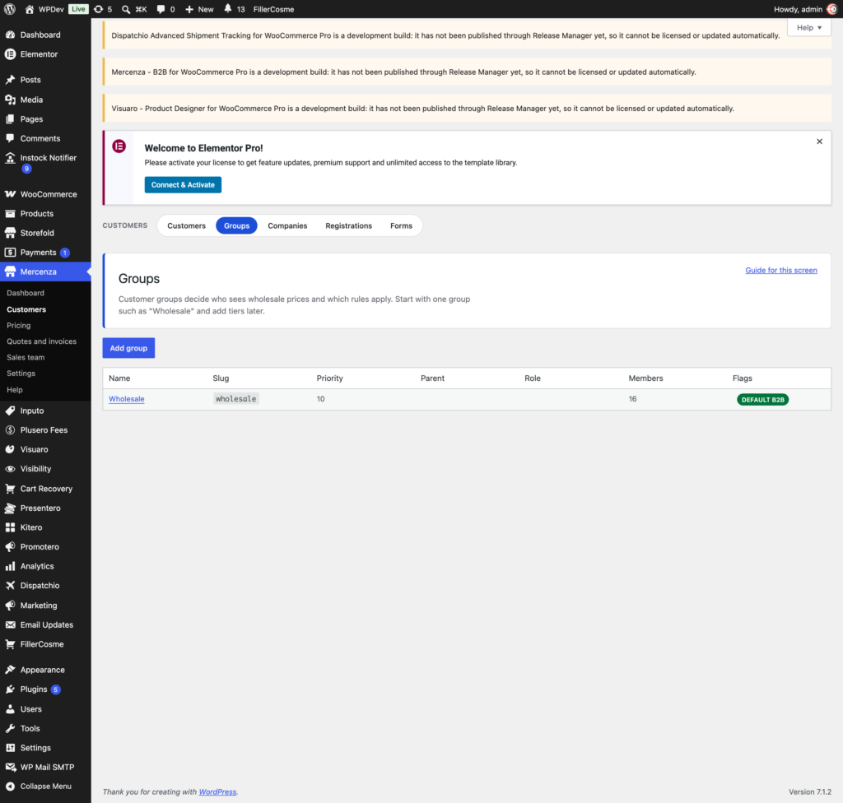Click the WP Mail SMTP envelope icon

pos(10,767)
